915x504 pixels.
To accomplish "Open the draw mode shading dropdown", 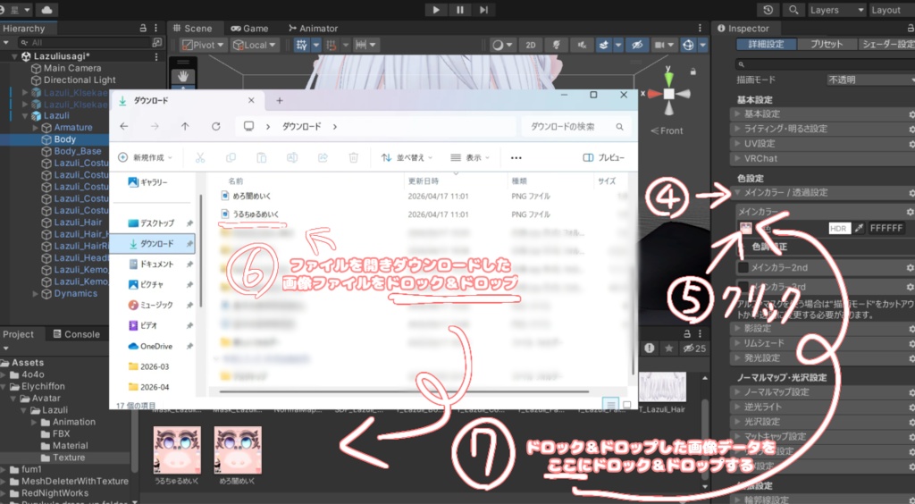I will [x=501, y=45].
